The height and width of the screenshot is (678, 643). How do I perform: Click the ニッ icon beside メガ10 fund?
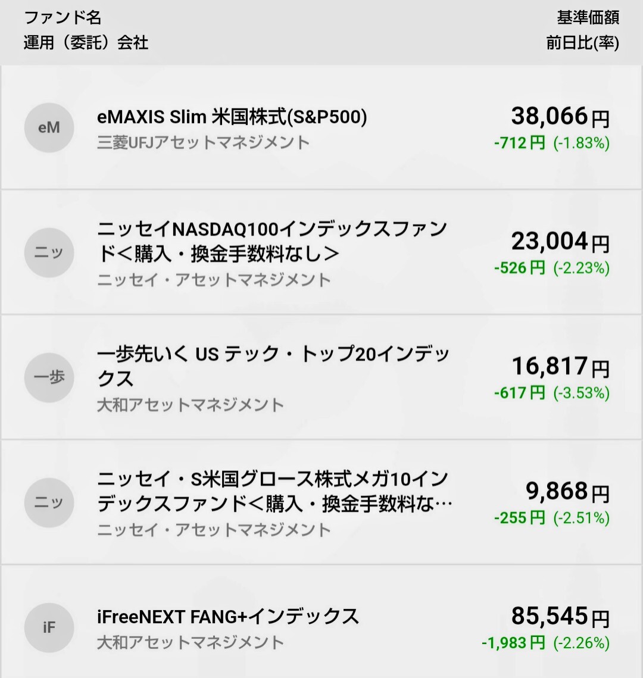49,502
